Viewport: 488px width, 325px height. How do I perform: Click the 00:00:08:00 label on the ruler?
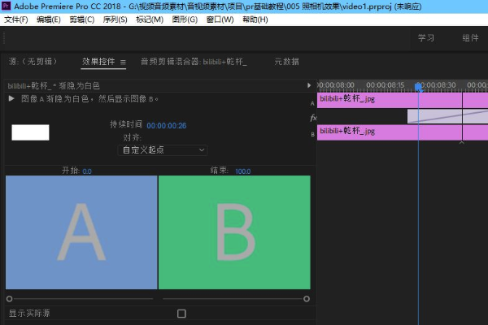point(337,84)
